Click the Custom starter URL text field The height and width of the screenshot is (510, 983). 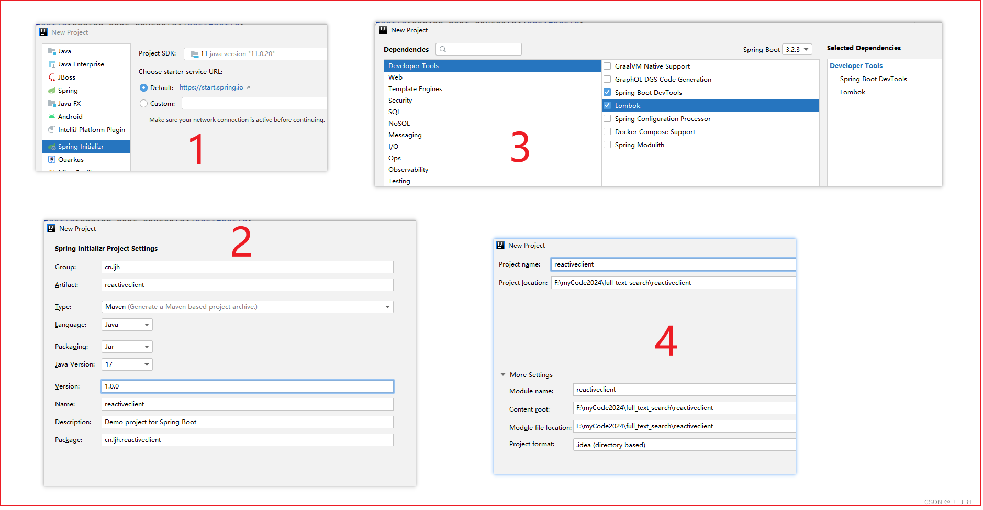click(x=254, y=104)
